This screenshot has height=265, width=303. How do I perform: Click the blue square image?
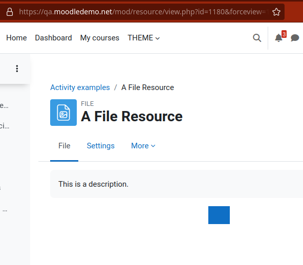click(219, 215)
